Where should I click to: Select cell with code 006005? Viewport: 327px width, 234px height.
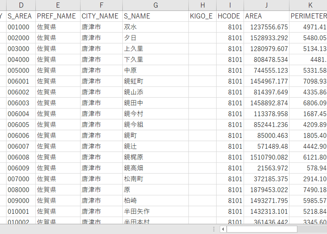(x=21, y=125)
